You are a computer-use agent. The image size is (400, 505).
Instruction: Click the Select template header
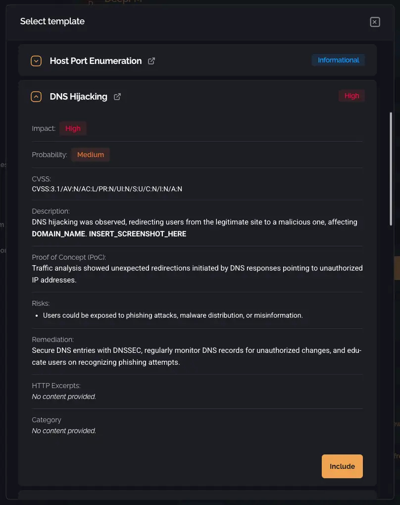tap(52, 21)
